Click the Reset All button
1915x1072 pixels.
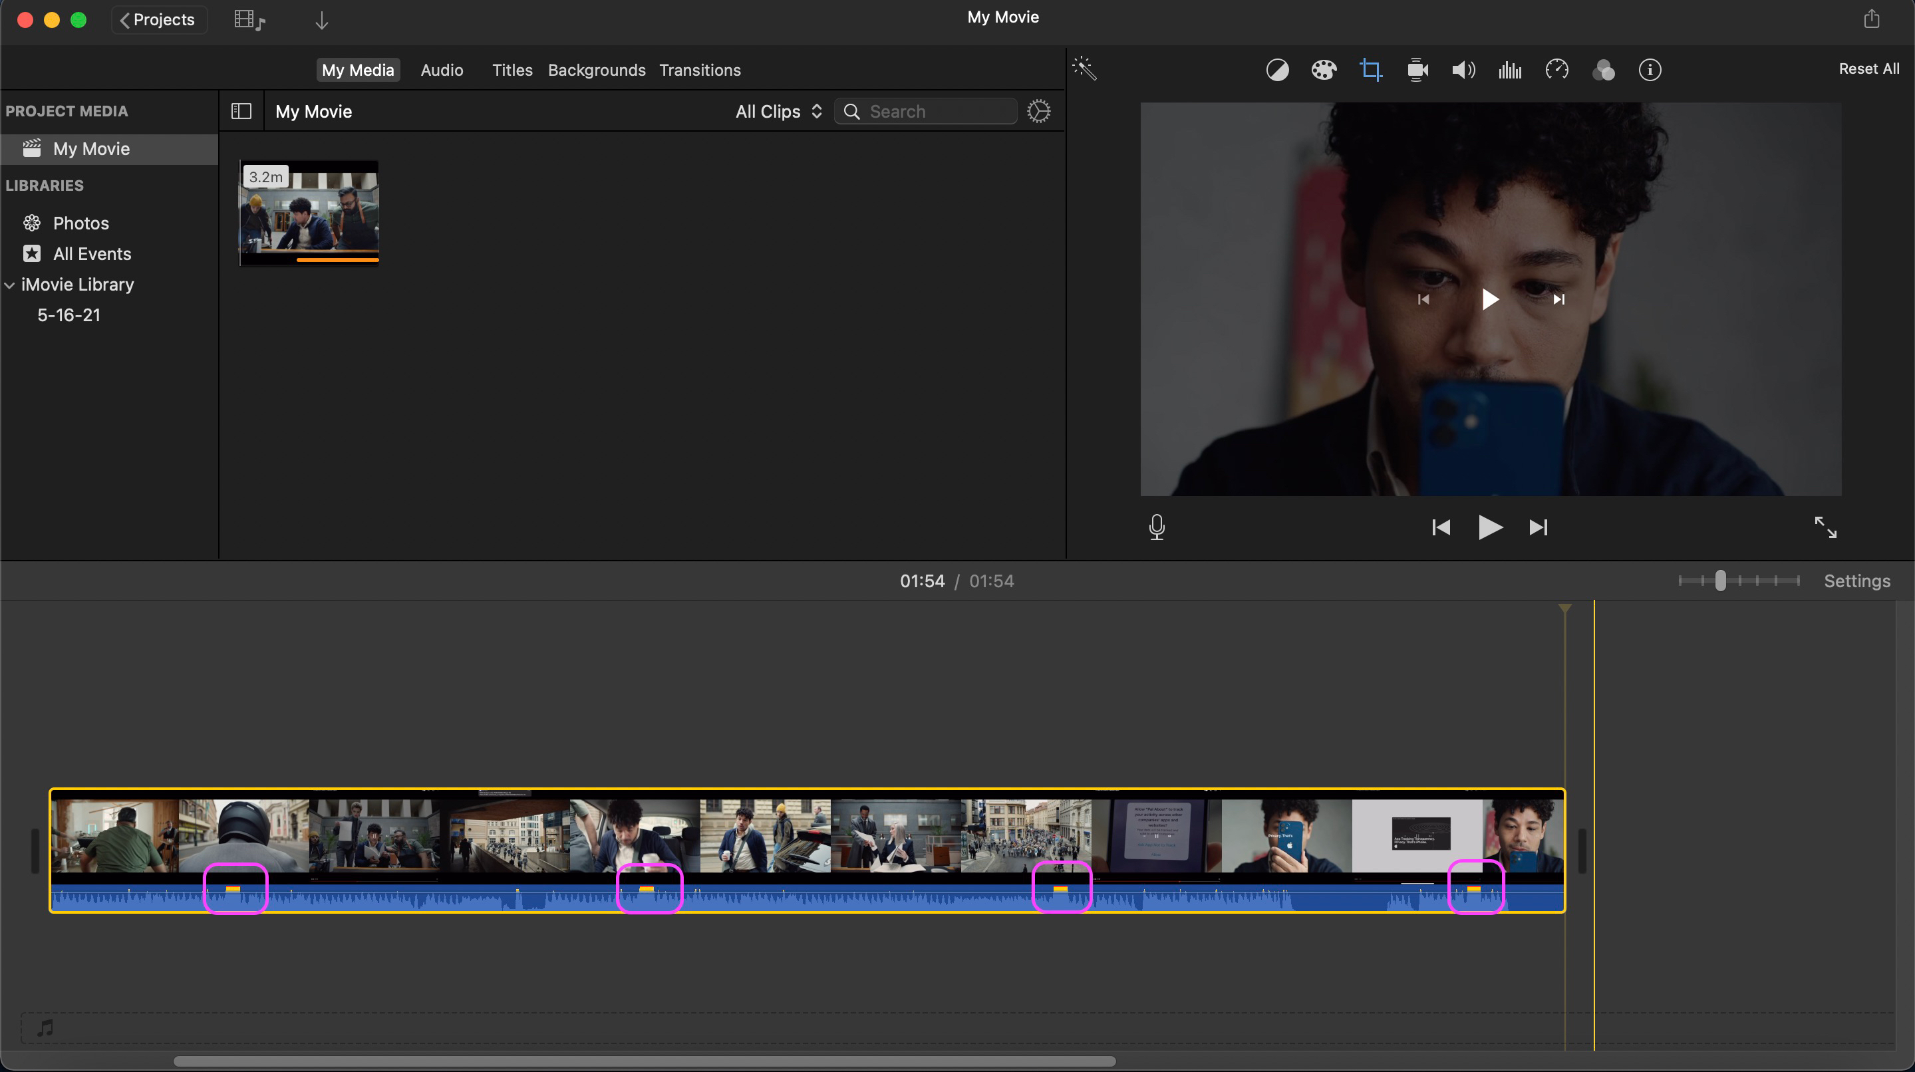click(1868, 68)
